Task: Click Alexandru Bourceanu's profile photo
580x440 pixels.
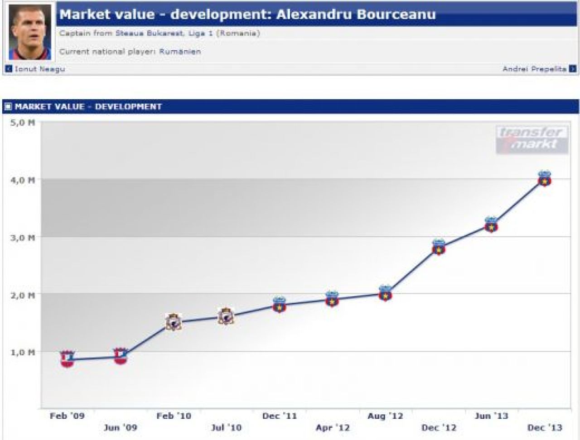Action: tap(30, 32)
